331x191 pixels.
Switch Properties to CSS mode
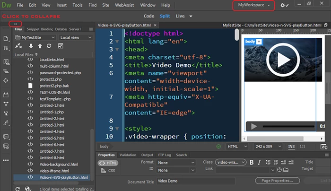pyautogui.click(x=108, y=171)
